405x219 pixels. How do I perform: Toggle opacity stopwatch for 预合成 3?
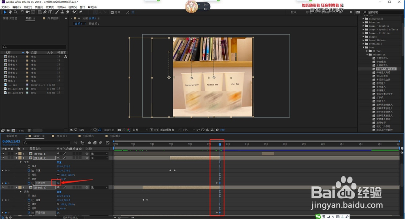click(x=29, y=183)
